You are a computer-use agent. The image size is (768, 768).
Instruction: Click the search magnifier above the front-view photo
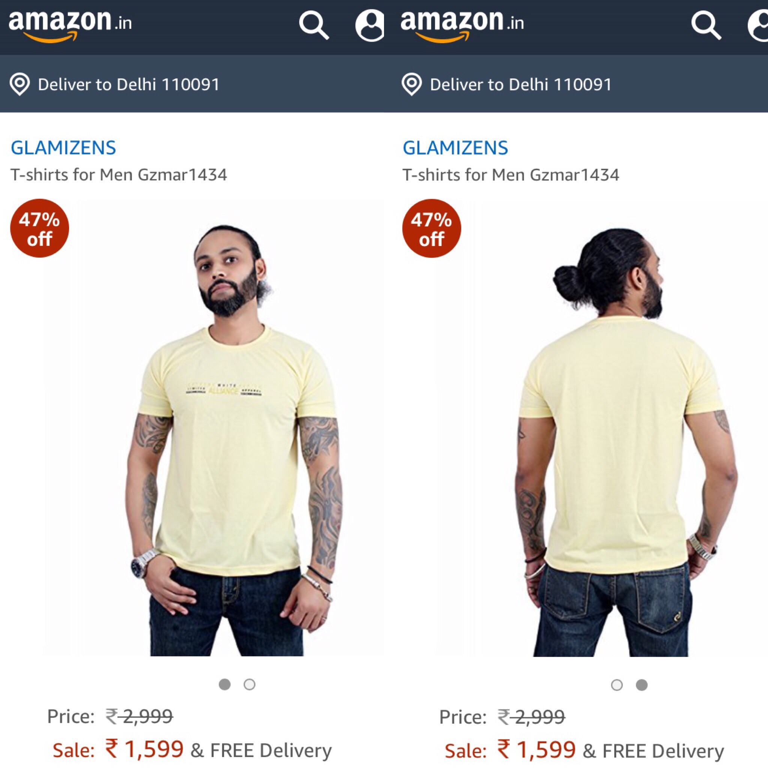coord(313,25)
